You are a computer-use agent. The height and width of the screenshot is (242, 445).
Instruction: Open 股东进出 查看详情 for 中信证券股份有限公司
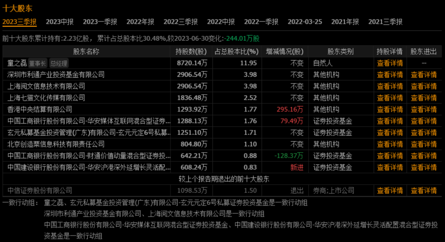424,190
